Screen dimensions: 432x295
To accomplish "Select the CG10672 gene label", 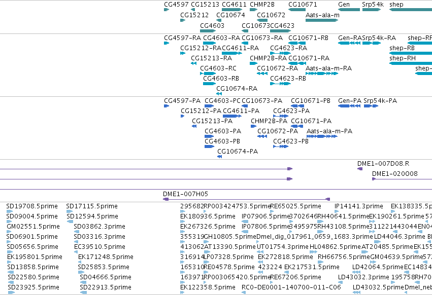I will click(271, 15).
